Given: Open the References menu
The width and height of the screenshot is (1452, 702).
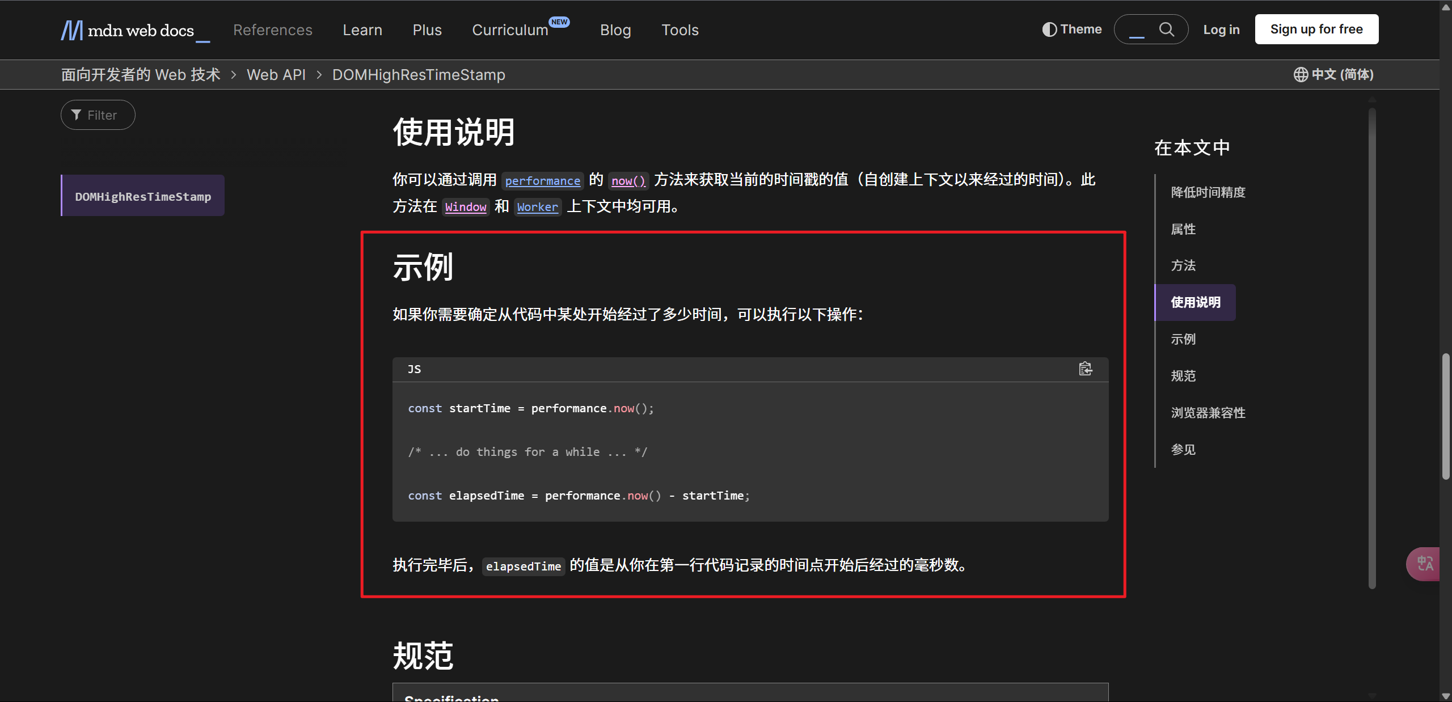Looking at the screenshot, I should click(x=273, y=30).
